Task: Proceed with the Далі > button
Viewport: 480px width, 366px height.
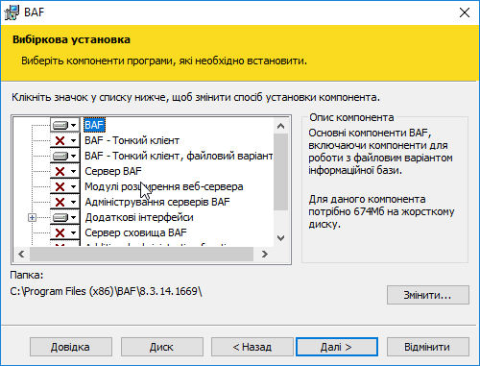Action: (x=337, y=347)
